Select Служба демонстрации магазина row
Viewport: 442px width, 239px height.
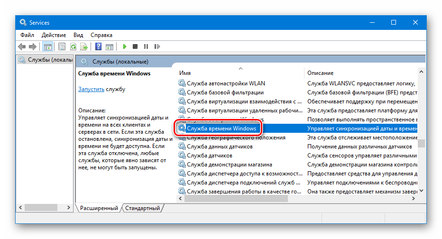297,164
